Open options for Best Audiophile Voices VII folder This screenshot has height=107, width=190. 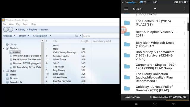coord(185,34)
